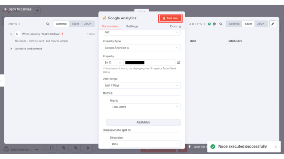Image resolution: width=284 pixels, height=159 pixels.
Task: Click the Test step button
Action: 170,18
